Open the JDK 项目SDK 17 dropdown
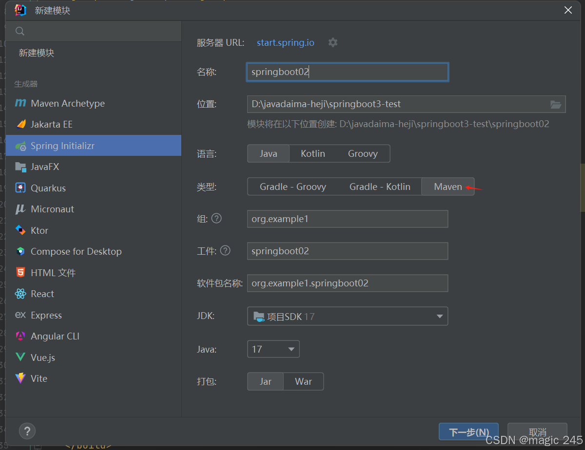This screenshot has width=585, height=450. click(348, 316)
